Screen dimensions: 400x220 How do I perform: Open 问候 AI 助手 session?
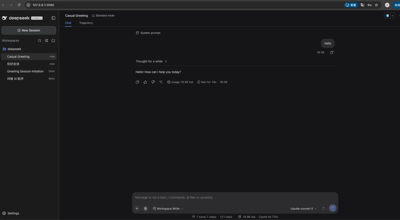(x=29, y=79)
